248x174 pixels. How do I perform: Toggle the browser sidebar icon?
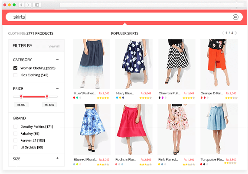[37, 5]
